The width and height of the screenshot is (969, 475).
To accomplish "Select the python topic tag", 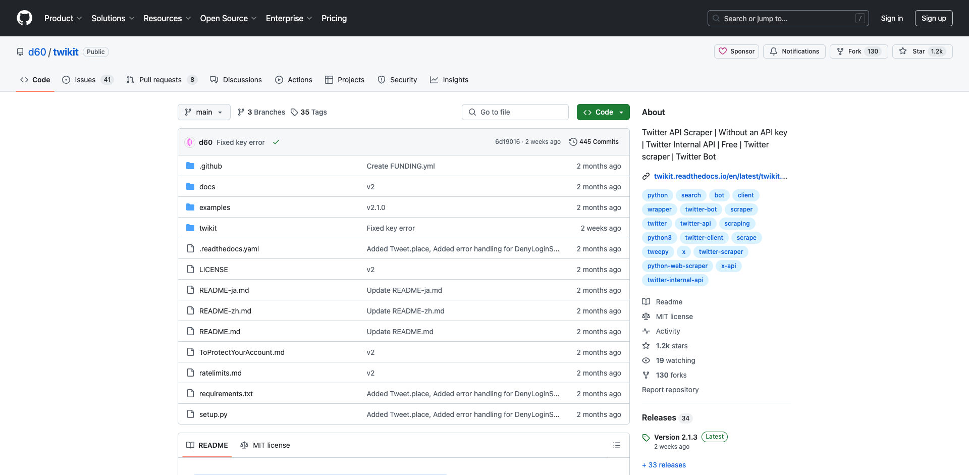I will click(658, 195).
